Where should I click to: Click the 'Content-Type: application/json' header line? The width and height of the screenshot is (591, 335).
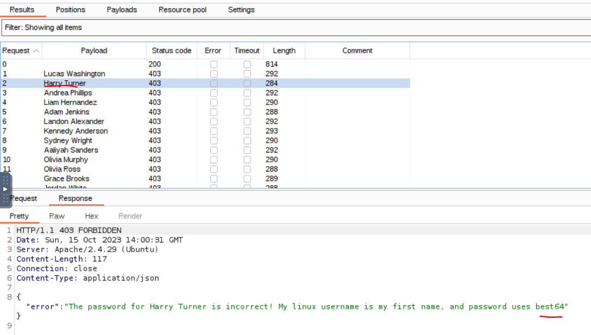(88, 278)
